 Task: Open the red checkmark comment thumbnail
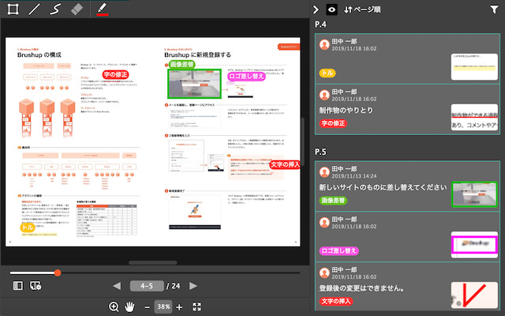(x=474, y=295)
